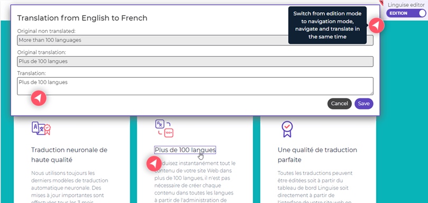Viewport: 428px width, 203px height.
Task: Click the 'Translation from English to French' title
Action: pos(82,18)
